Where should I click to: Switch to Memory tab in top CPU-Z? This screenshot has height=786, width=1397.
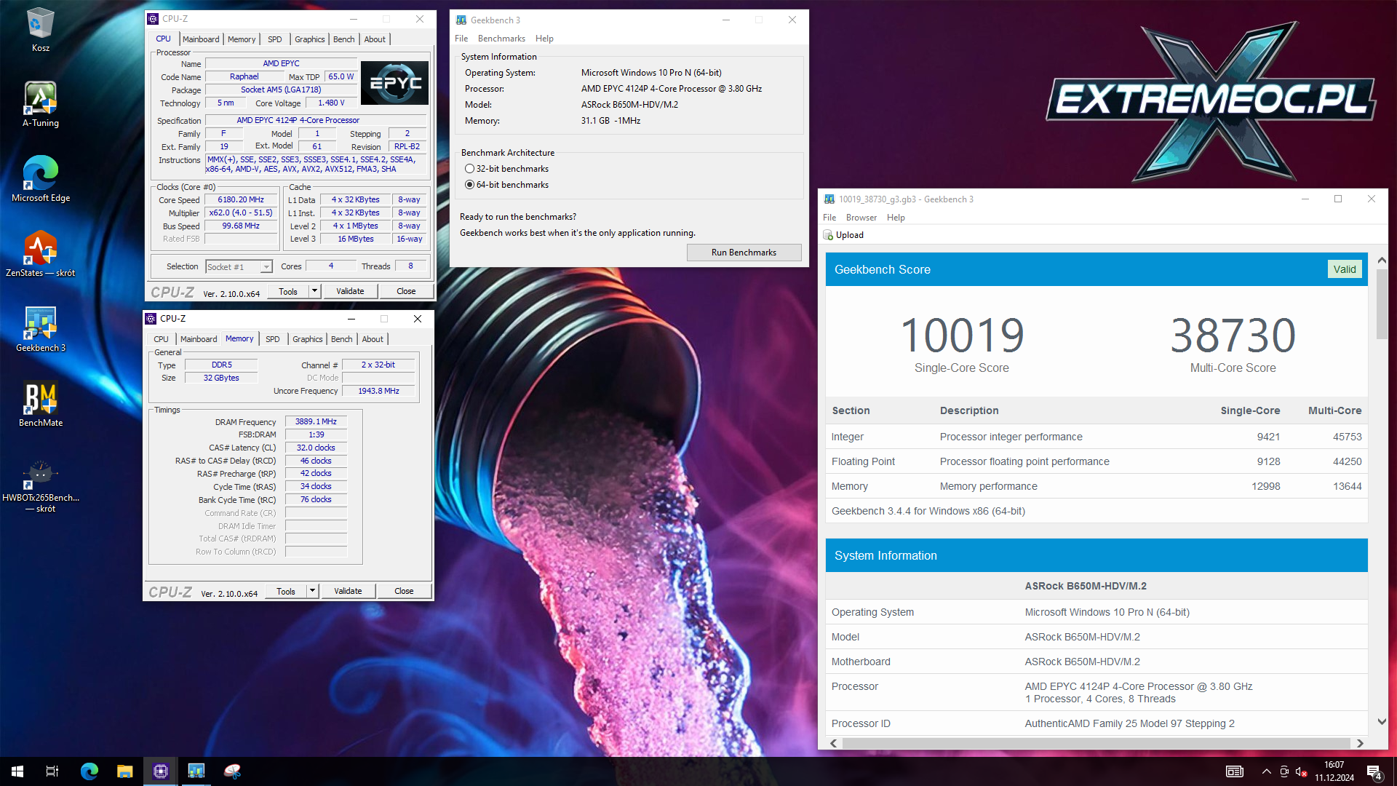[x=242, y=39]
